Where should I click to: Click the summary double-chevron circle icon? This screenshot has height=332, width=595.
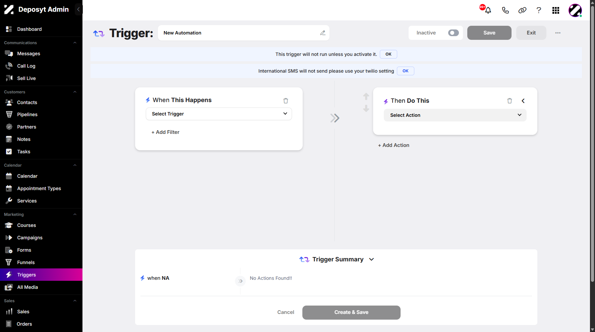(x=240, y=281)
